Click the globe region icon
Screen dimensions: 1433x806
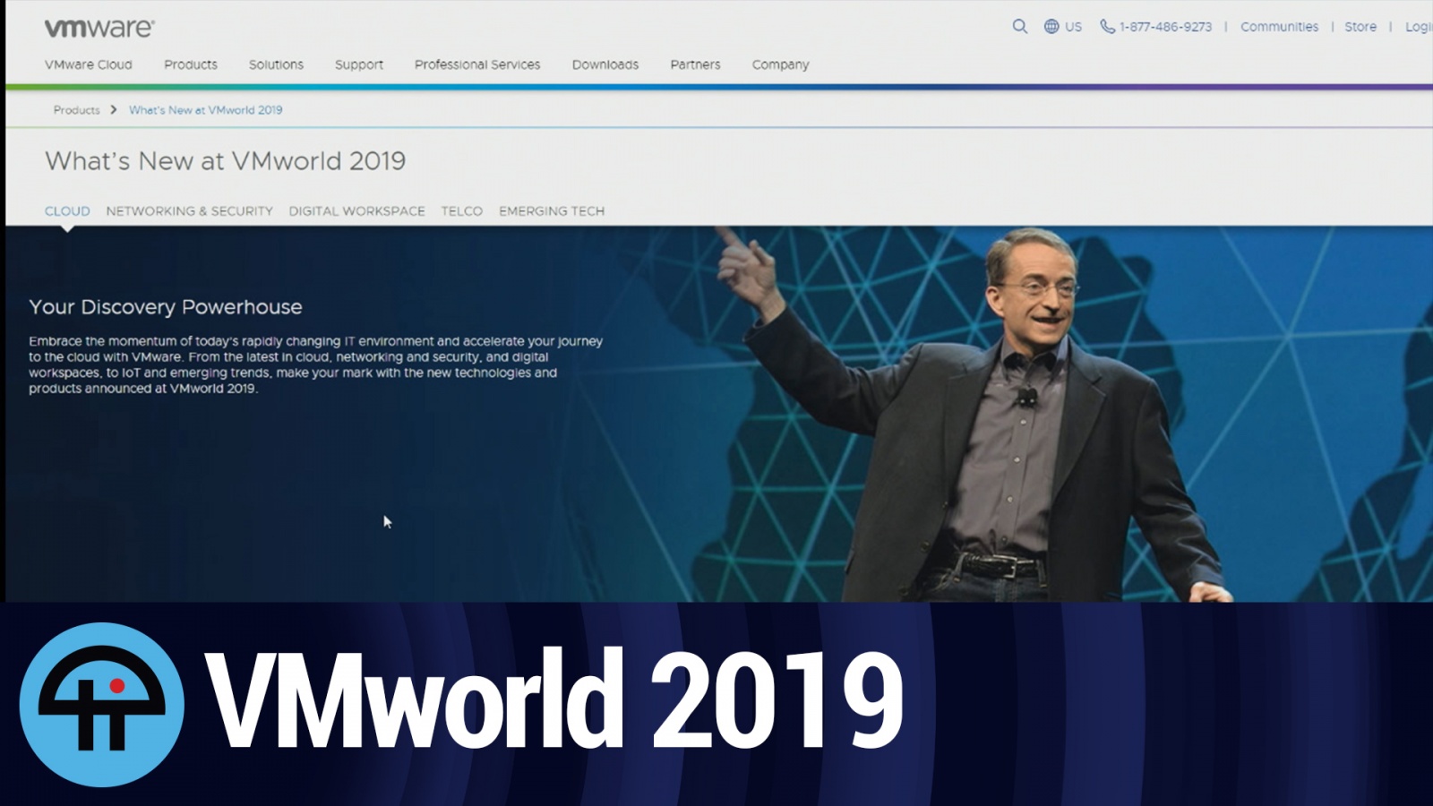tap(1051, 27)
